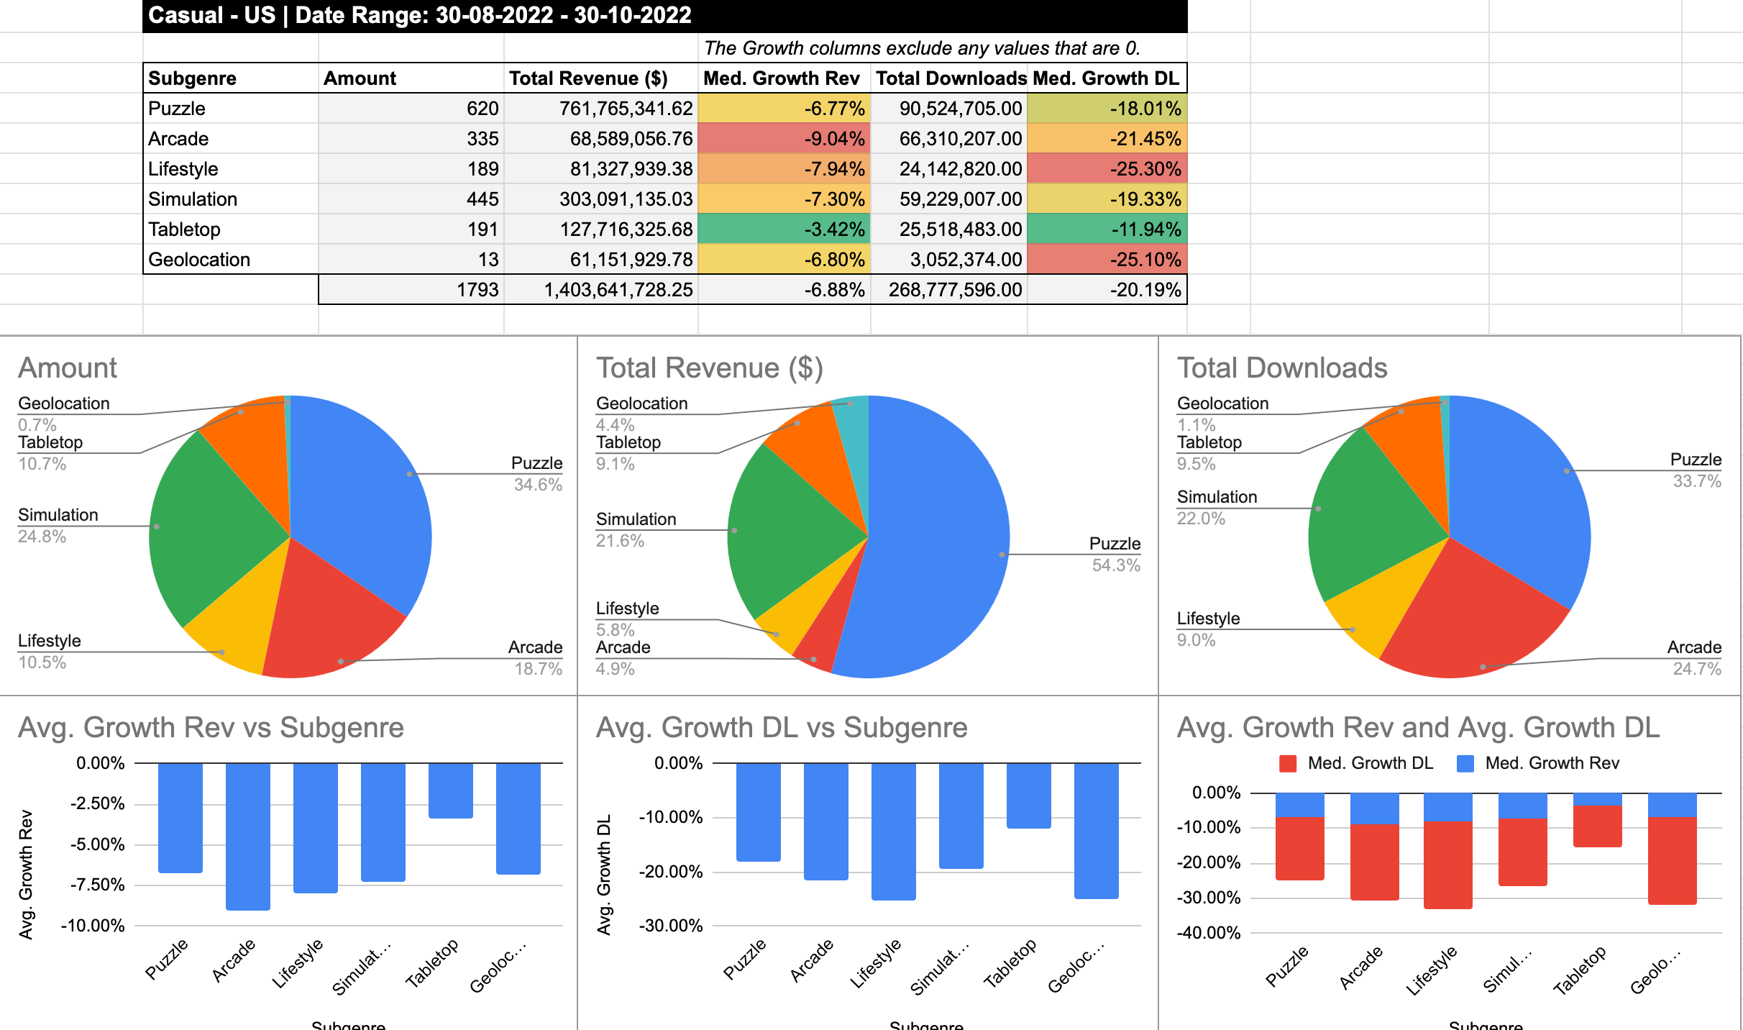Select the Arcade subgenre cell
The height and width of the screenshot is (1030, 1743).
[231, 139]
